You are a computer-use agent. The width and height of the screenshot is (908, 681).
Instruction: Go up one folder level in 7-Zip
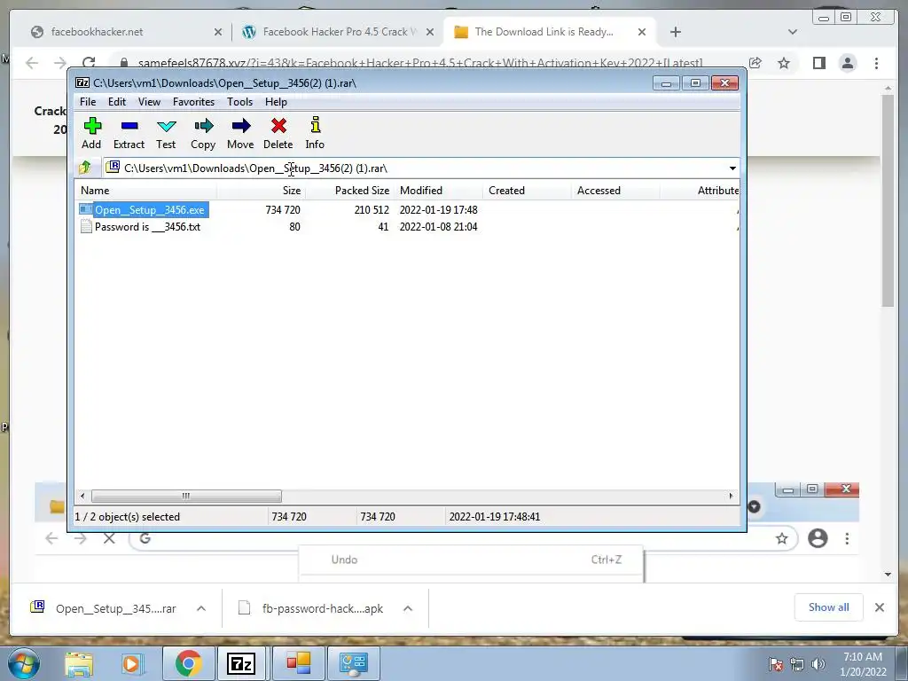85,168
